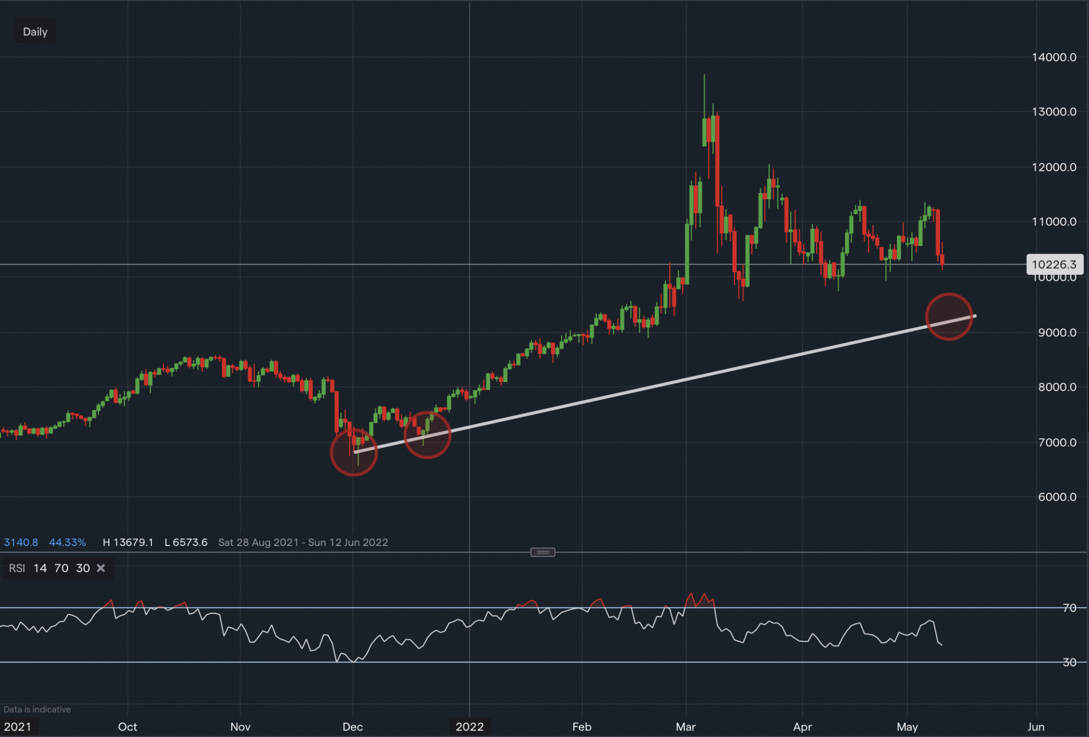The width and height of the screenshot is (1089, 737).
Task: Open the Daily timeframe selector
Action: pos(35,32)
